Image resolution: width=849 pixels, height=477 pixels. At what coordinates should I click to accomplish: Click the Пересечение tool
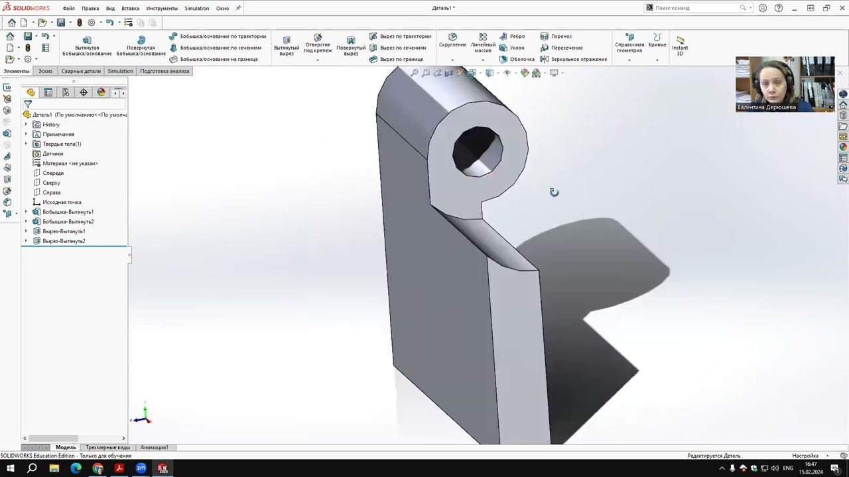pos(562,48)
